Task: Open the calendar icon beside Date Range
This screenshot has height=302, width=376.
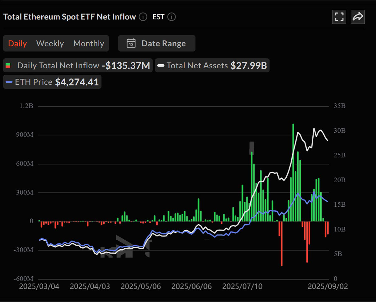Action: (131, 43)
